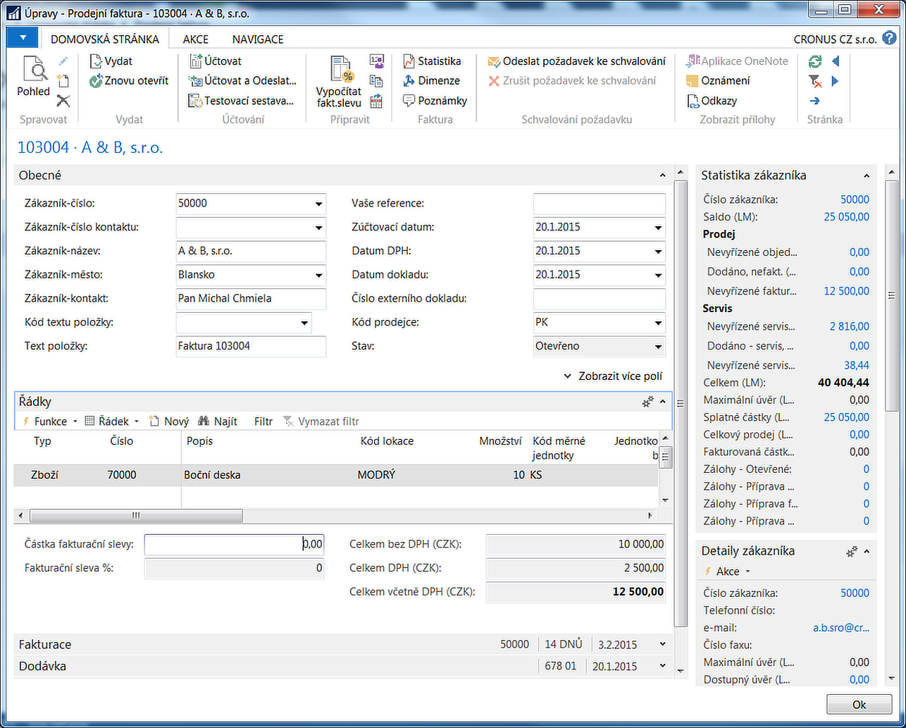The height and width of the screenshot is (728, 906).
Task: Click the Saldo (LM) value 25 050,00
Action: click(x=846, y=217)
